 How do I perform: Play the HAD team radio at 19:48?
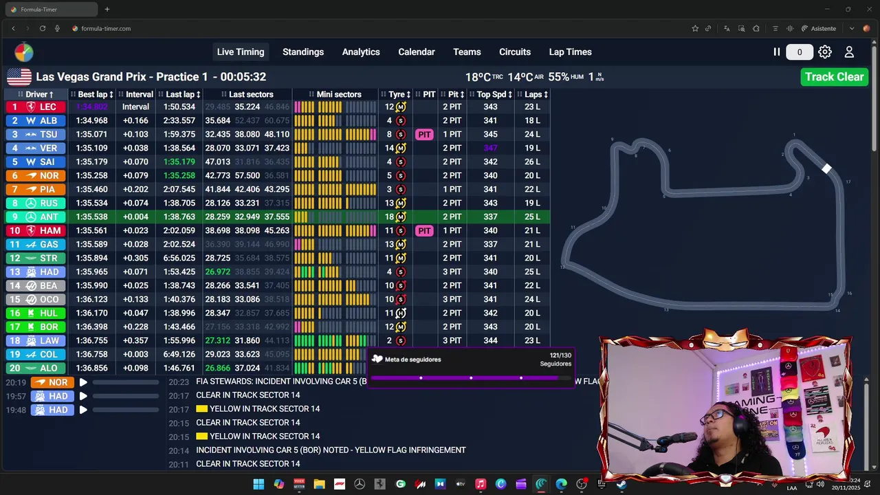[x=83, y=410]
